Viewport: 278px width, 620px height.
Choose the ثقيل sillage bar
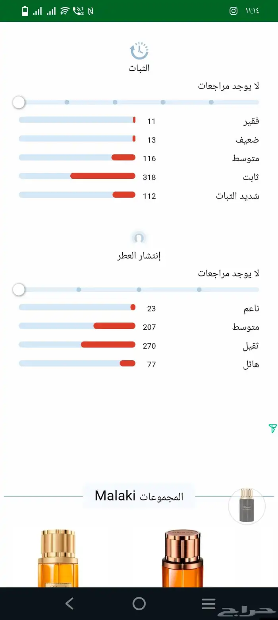click(x=77, y=345)
